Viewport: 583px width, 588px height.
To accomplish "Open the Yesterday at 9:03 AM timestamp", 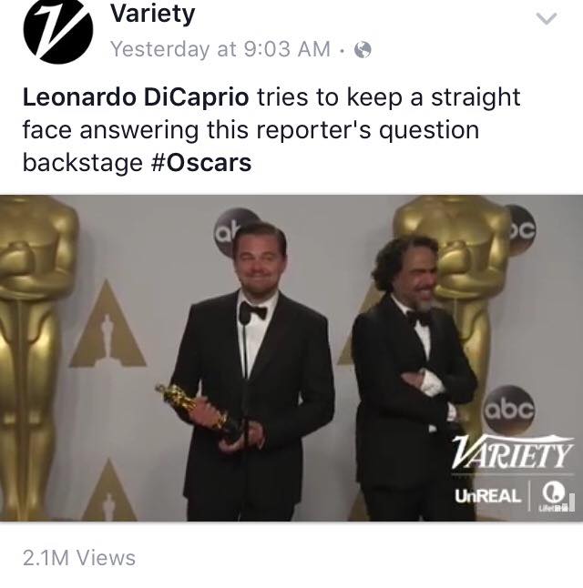I will point(220,49).
